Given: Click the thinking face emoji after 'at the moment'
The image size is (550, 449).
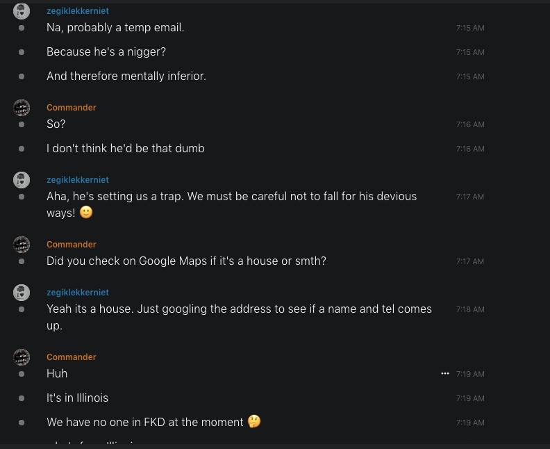Looking at the screenshot, I should tap(254, 422).
